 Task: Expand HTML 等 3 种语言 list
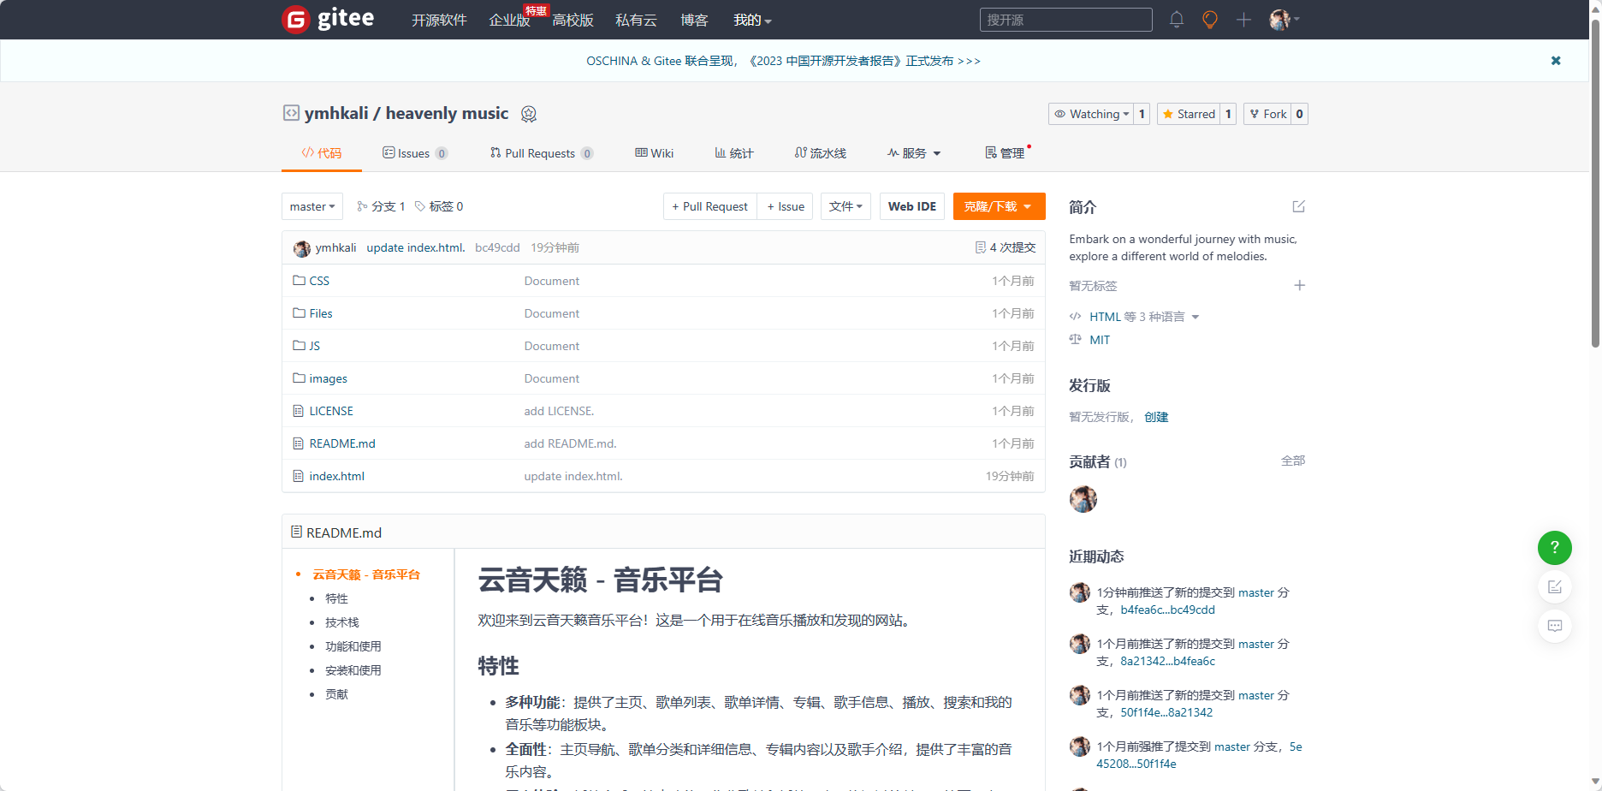pos(1143,317)
